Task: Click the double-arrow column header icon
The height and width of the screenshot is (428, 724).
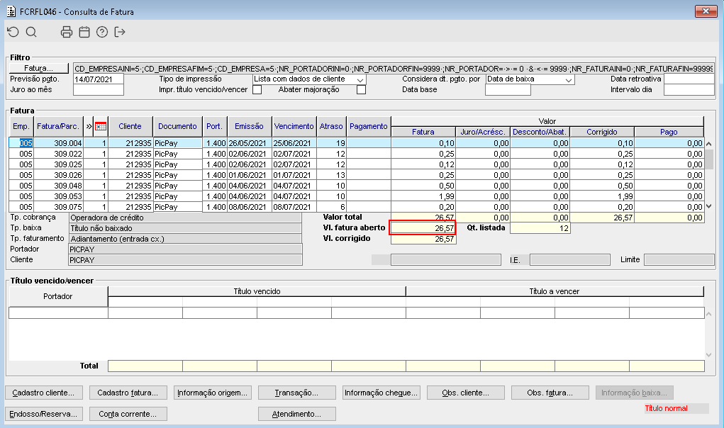Action: 89,126
